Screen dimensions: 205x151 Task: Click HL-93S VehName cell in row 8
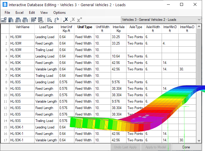[22, 82]
